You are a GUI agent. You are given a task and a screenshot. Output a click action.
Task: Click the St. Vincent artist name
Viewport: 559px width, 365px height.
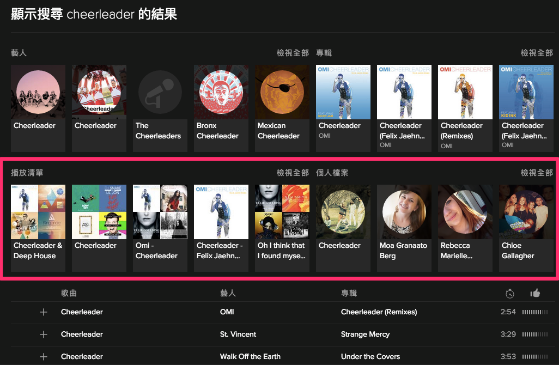click(x=238, y=334)
